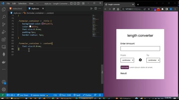Open the Accounts menu in VS Code
Viewport: 179px width, 100px height.
click(x=4, y=82)
